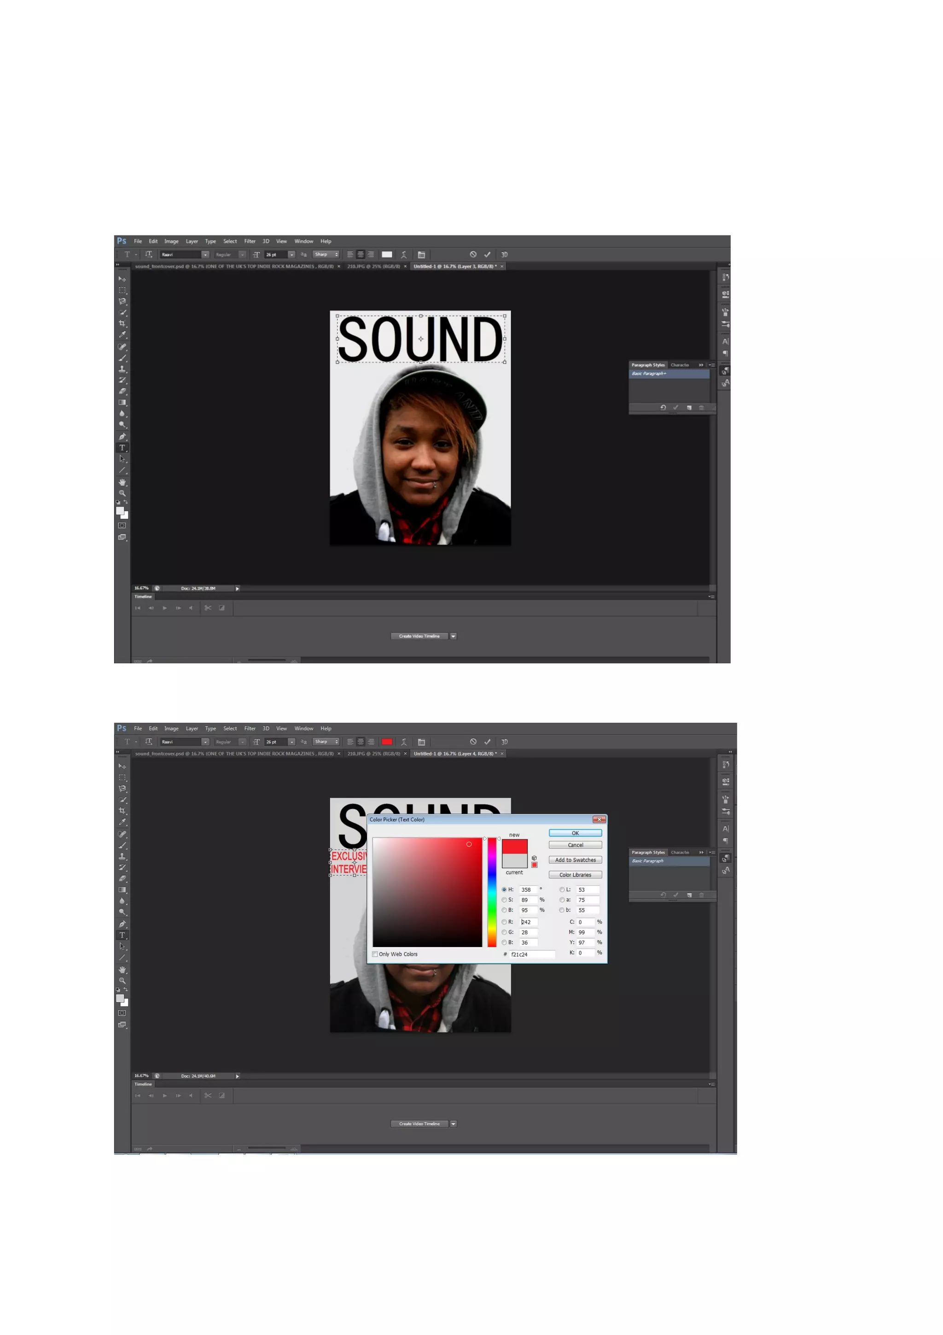Screen dimensions: 943x1335
Task: Open Raavi font dropdown in window with Color Picker
Action: click(205, 742)
